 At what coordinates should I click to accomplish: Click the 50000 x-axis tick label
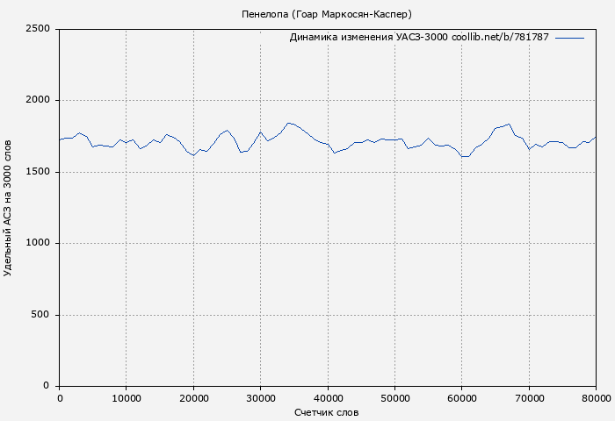click(x=394, y=398)
